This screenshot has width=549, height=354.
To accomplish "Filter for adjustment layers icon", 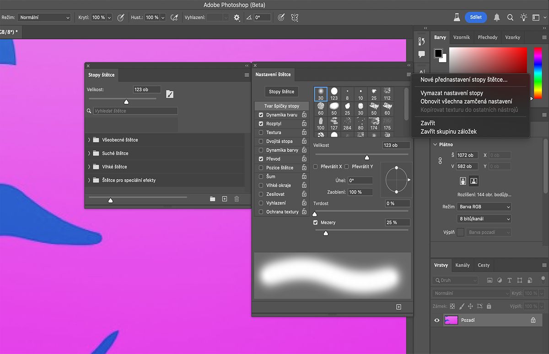I will tap(500, 280).
